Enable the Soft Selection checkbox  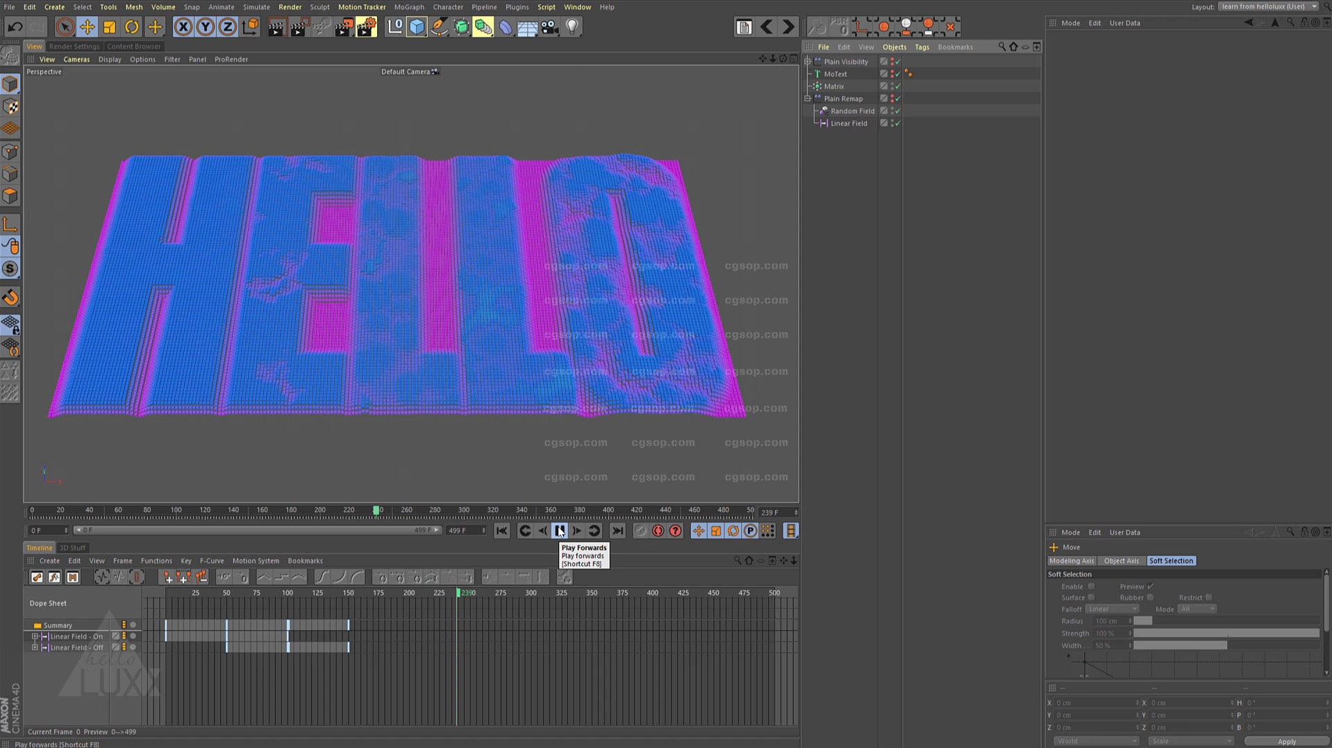tap(1091, 587)
